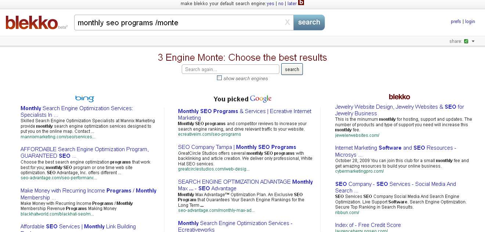The height and width of the screenshot is (232, 485).
Task: Open jewelerwebsites.com/ URL
Action: click(357, 135)
